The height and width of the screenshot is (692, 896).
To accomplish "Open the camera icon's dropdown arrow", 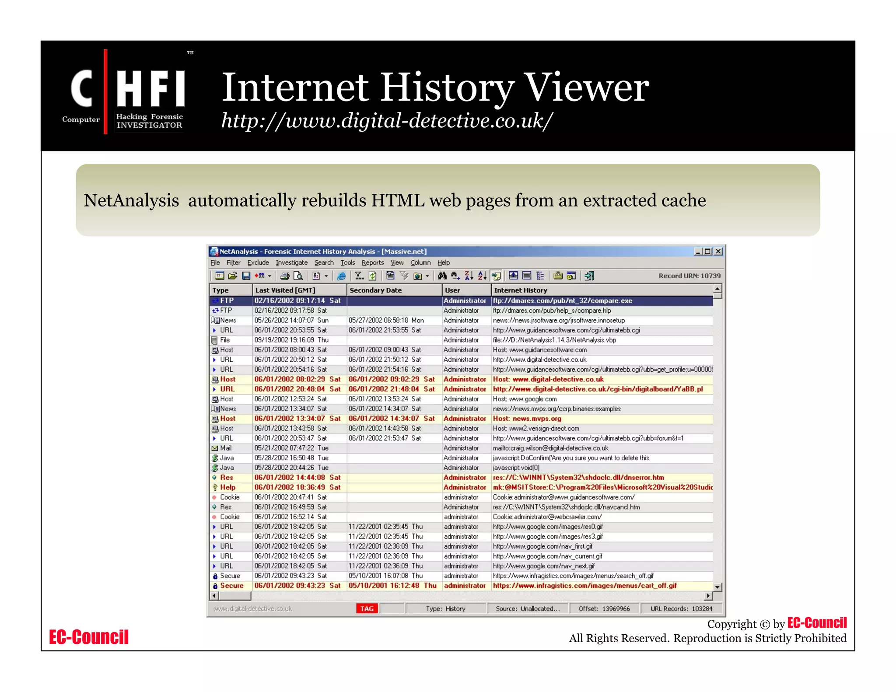I will [427, 276].
